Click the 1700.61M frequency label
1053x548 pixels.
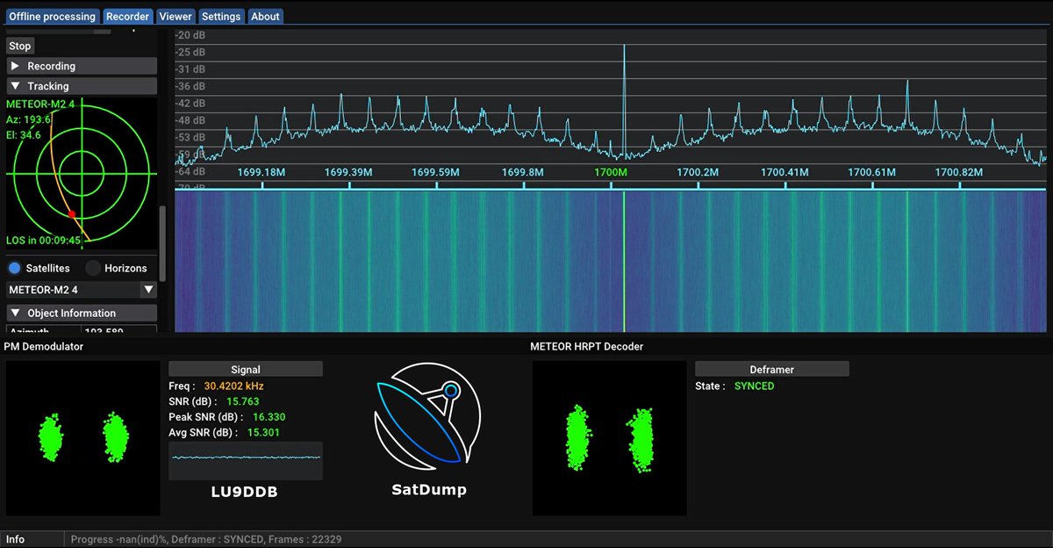click(x=871, y=172)
